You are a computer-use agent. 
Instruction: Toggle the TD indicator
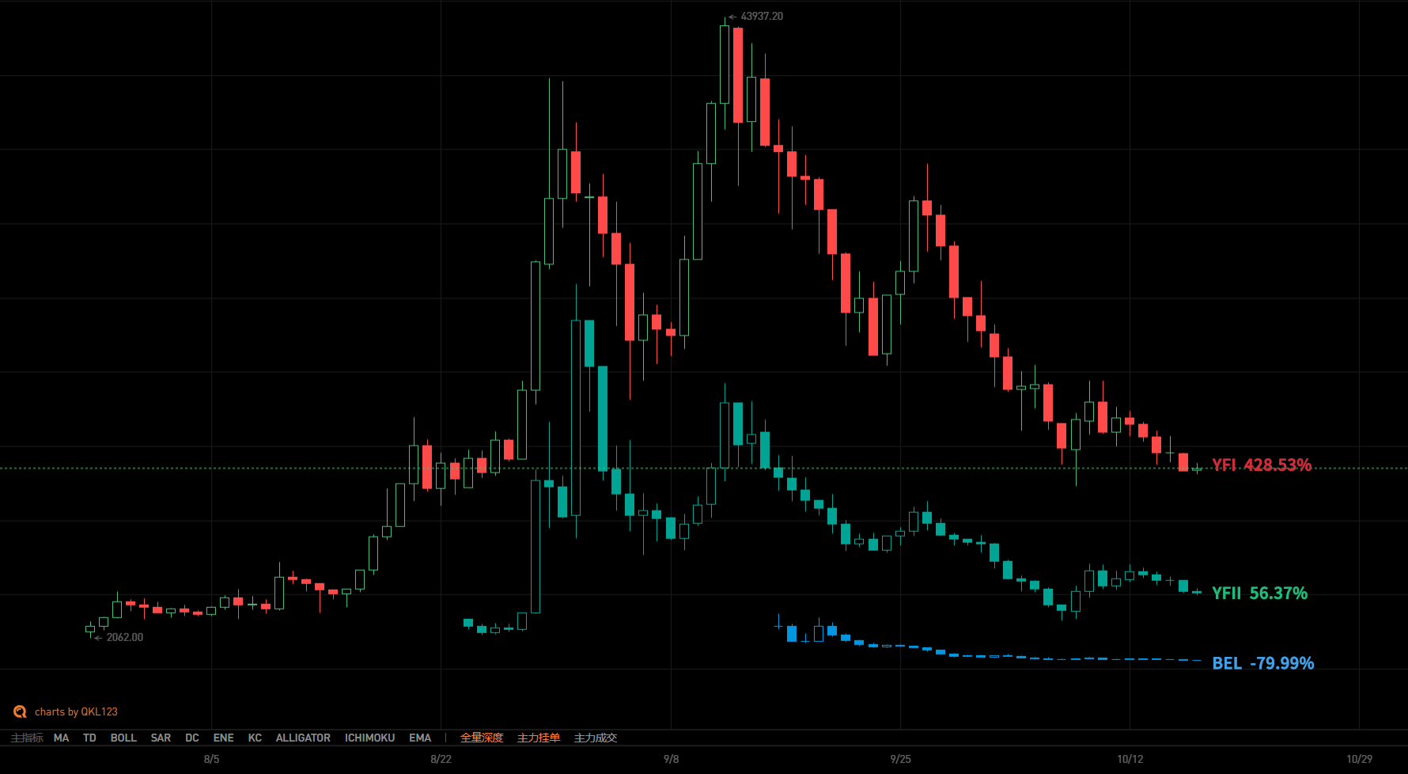tap(89, 738)
